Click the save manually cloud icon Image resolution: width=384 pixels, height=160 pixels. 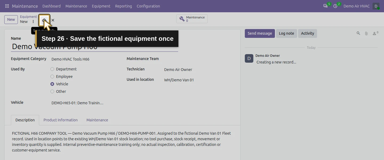coord(44,20)
